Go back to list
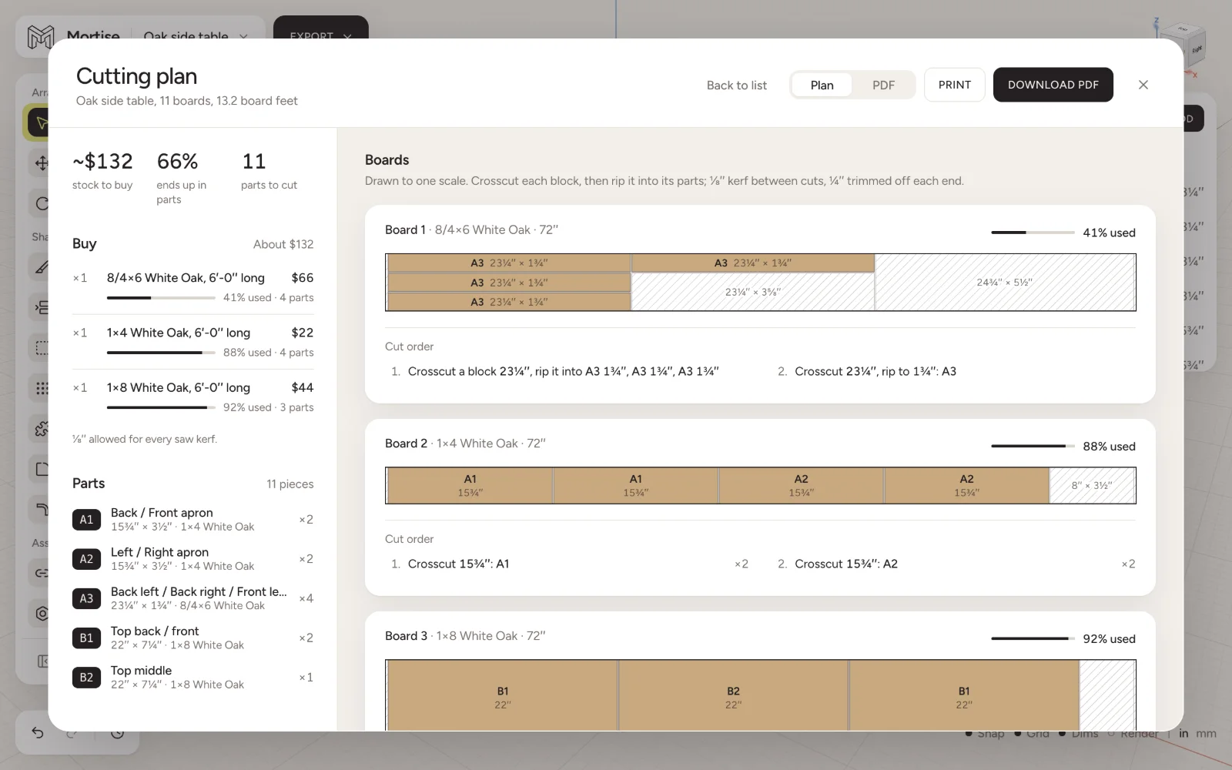The height and width of the screenshot is (770, 1232). (736, 85)
